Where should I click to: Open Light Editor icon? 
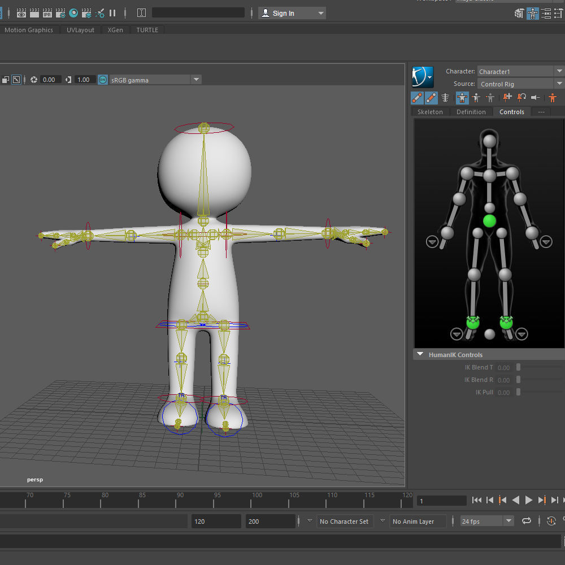100,14
